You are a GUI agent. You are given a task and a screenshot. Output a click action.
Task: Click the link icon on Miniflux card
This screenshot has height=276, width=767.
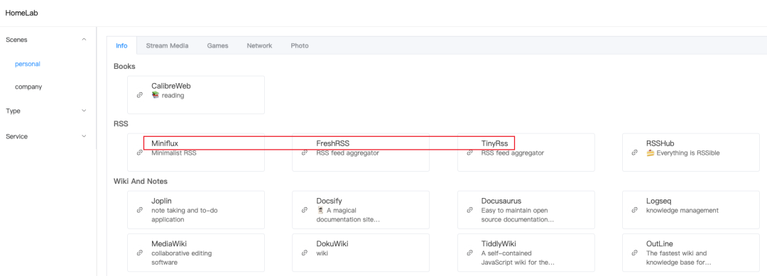click(139, 153)
